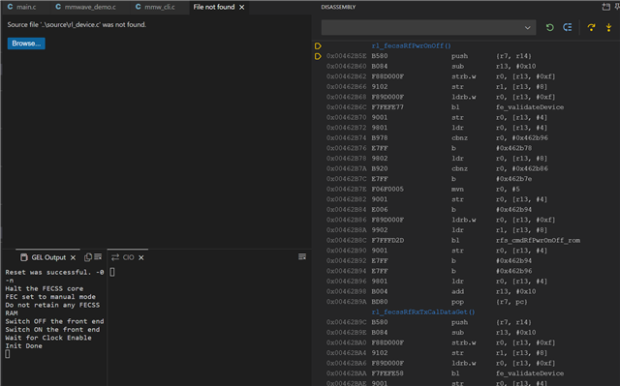Open the main.c editor tab

pos(22,7)
